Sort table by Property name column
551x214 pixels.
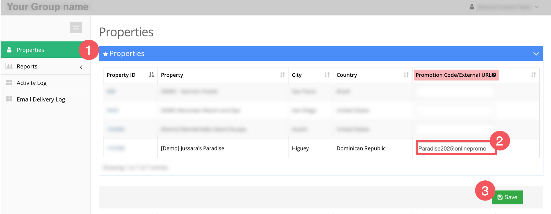click(x=282, y=75)
